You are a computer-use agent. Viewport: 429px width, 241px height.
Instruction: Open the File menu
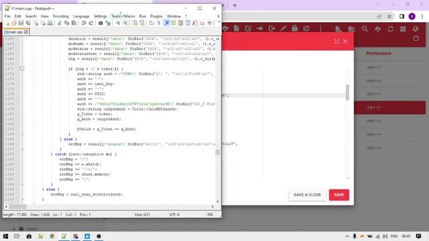[x=7, y=16]
